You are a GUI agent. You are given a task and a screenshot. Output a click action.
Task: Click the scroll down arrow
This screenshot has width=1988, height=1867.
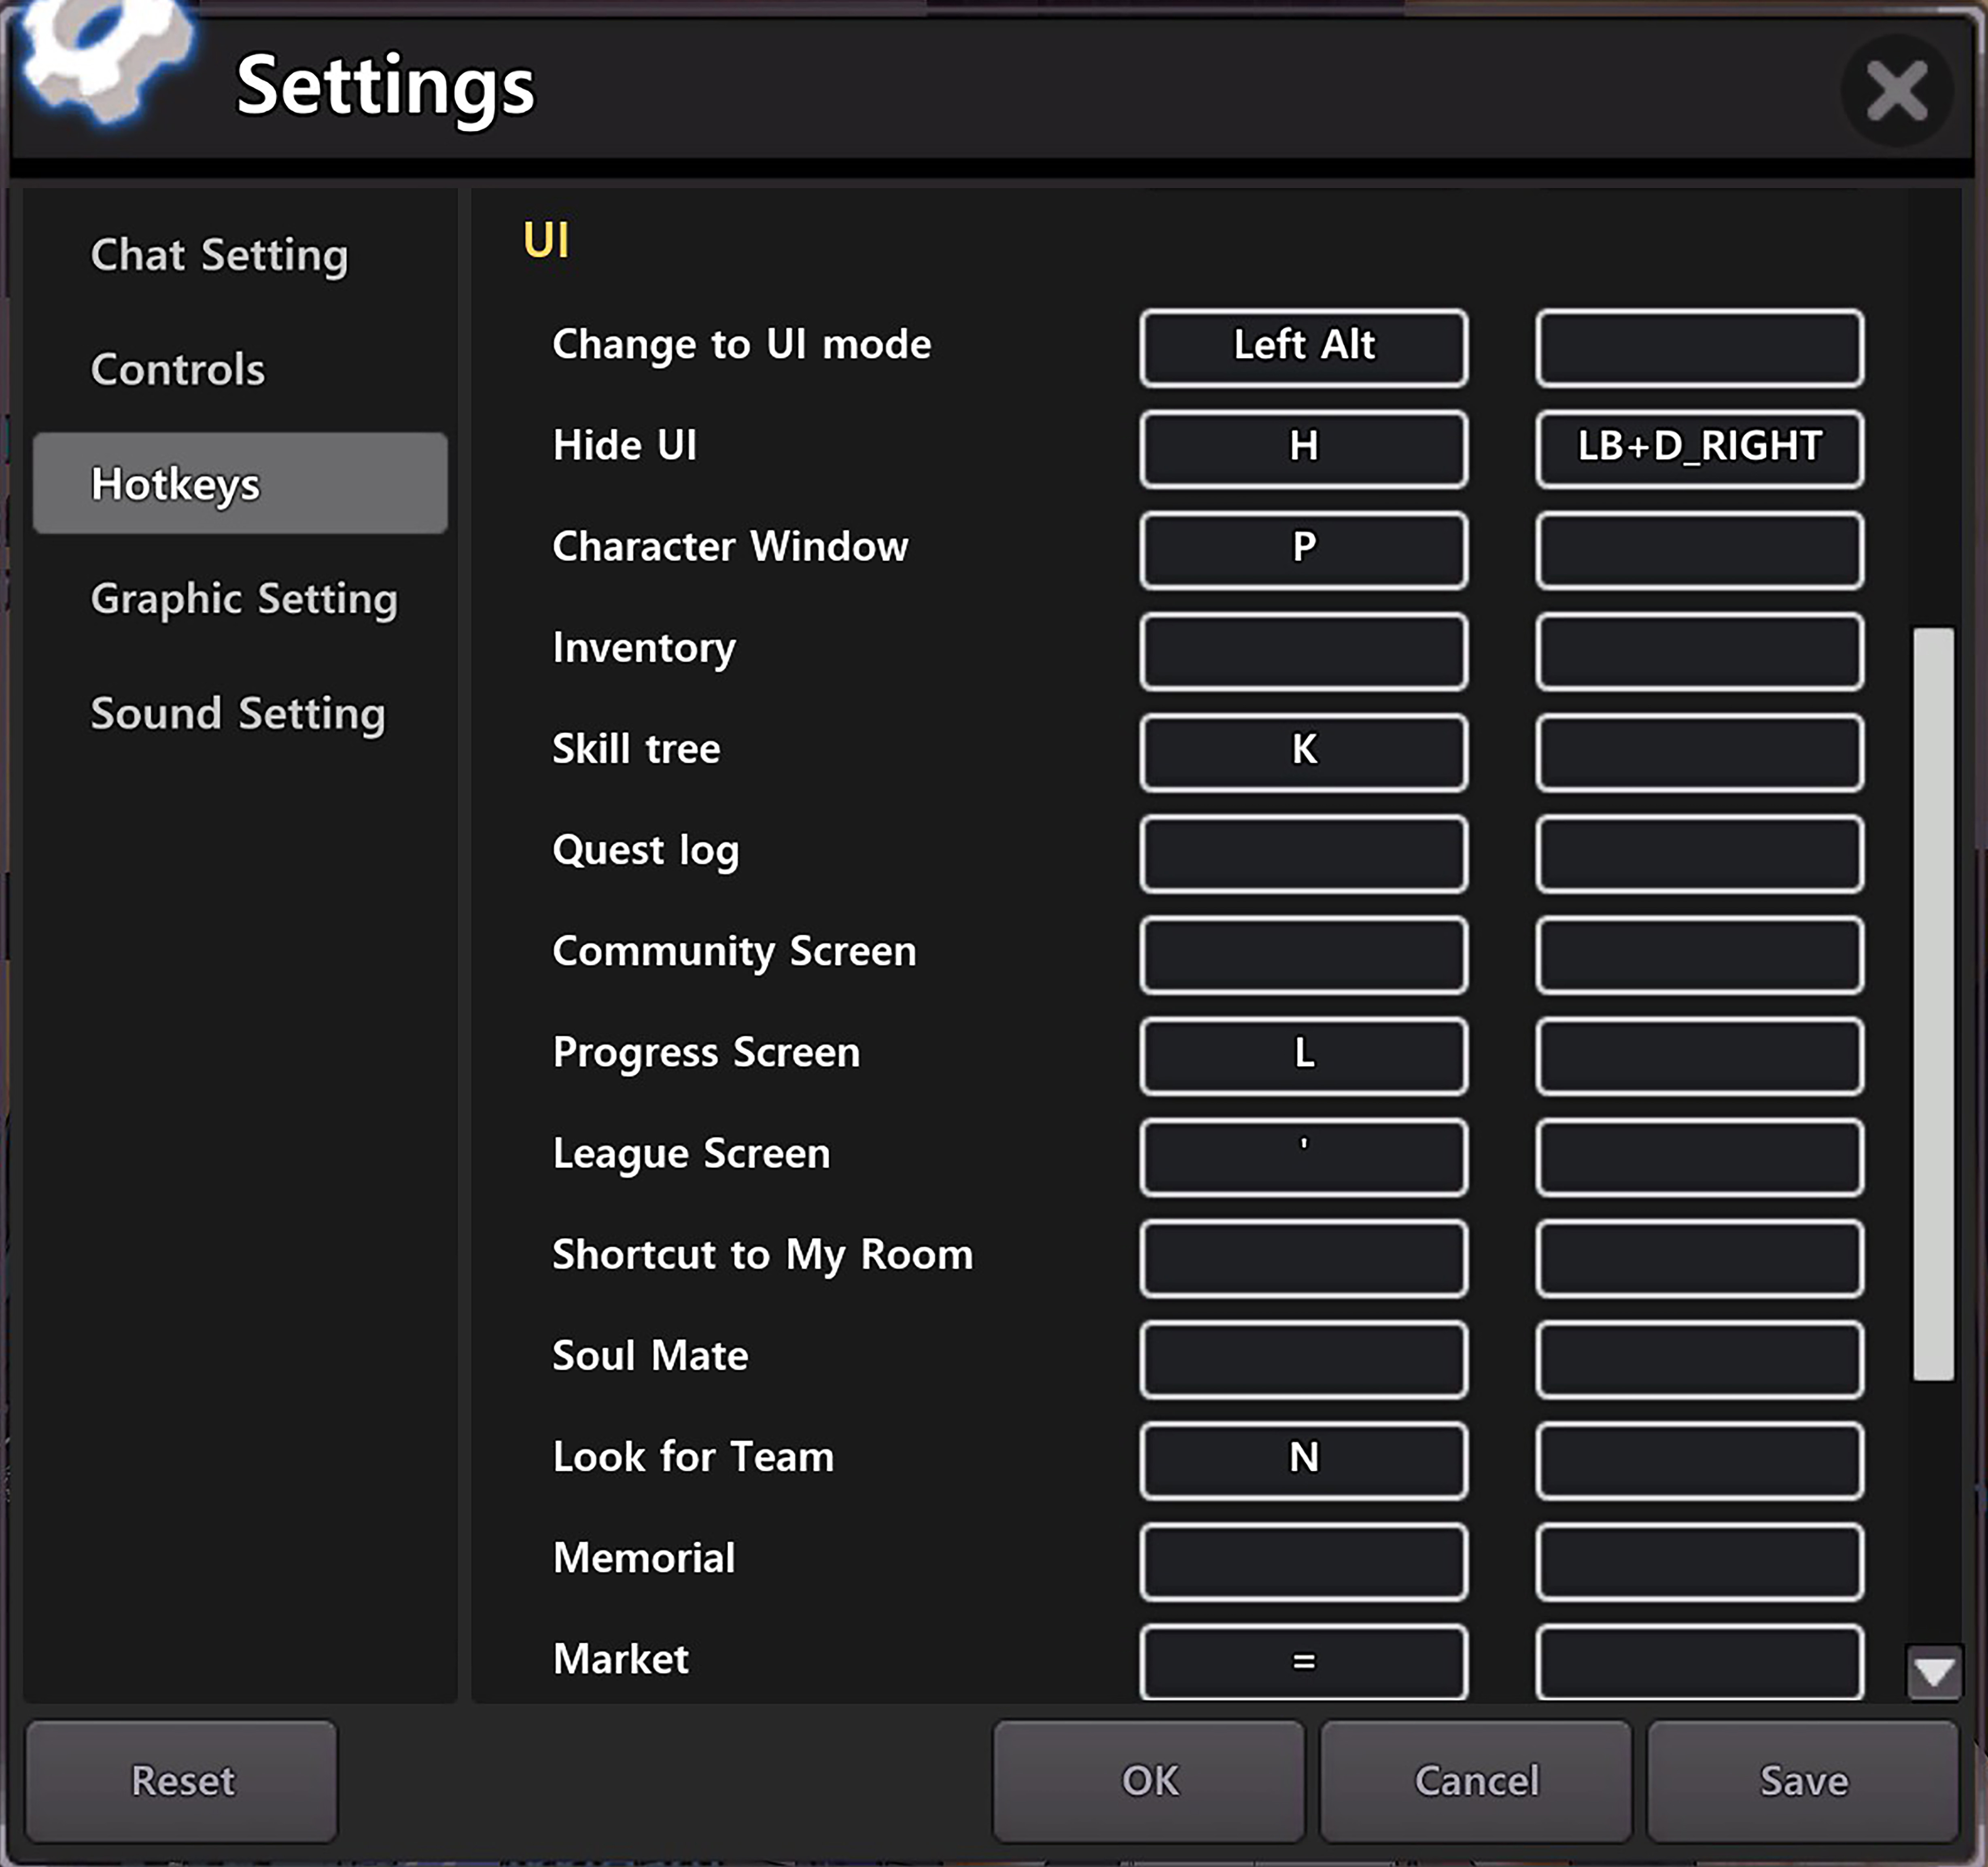tap(1934, 1671)
